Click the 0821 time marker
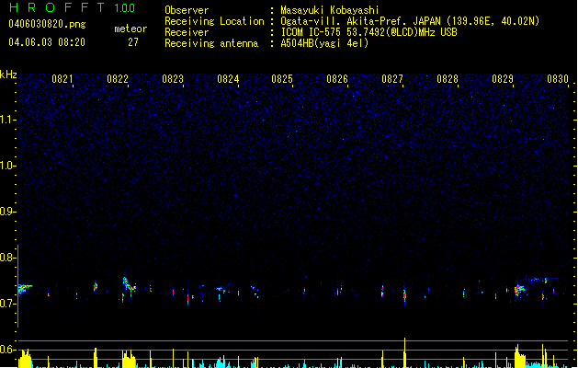The image size is (578, 368). [62, 79]
